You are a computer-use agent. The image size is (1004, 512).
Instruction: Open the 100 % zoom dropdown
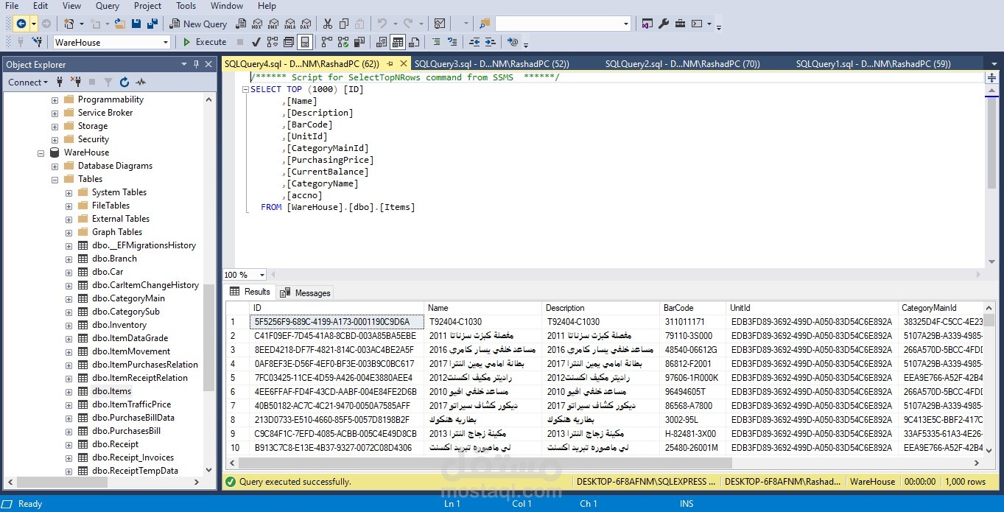[x=262, y=275]
